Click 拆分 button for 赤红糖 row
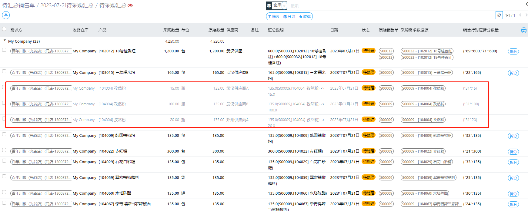The width and height of the screenshot is (528, 211). coord(513,152)
